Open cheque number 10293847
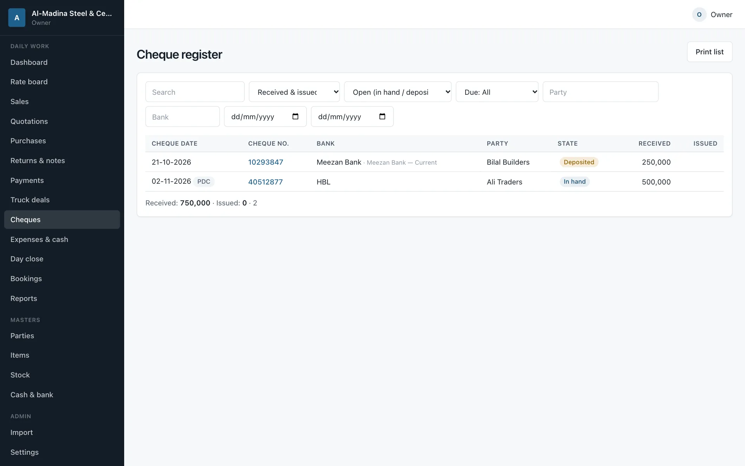 pos(266,162)
